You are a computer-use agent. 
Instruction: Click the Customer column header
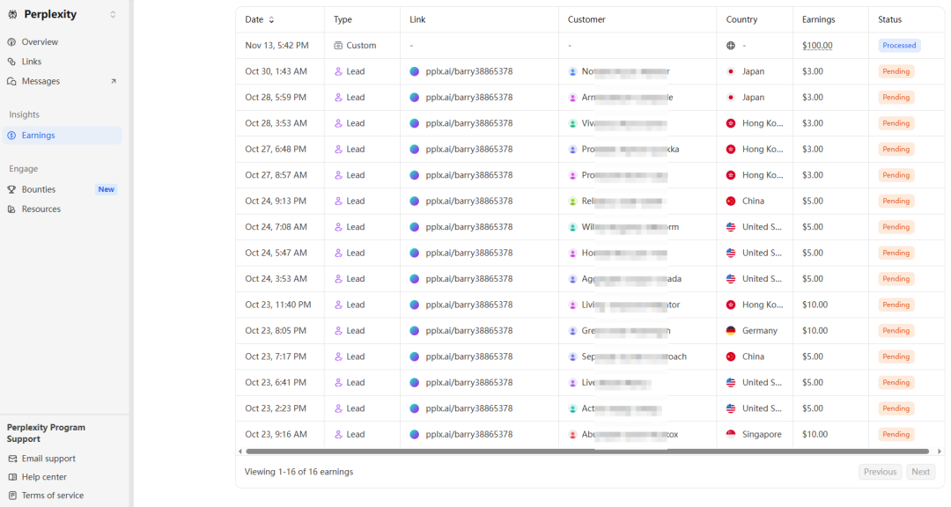tap(586, 19)
